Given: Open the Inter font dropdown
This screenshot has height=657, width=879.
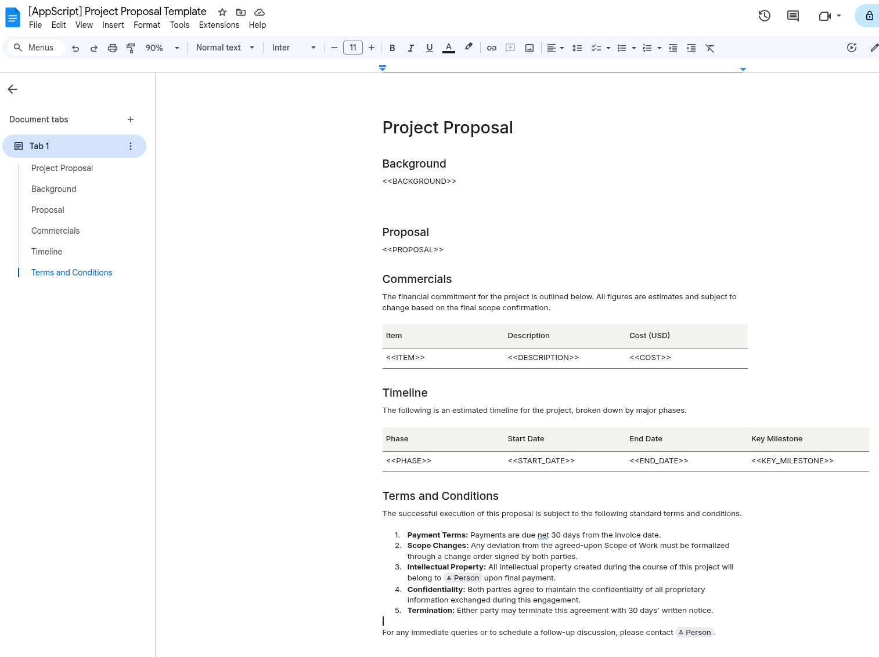Looking at the screenshot, I should point(294,48).
